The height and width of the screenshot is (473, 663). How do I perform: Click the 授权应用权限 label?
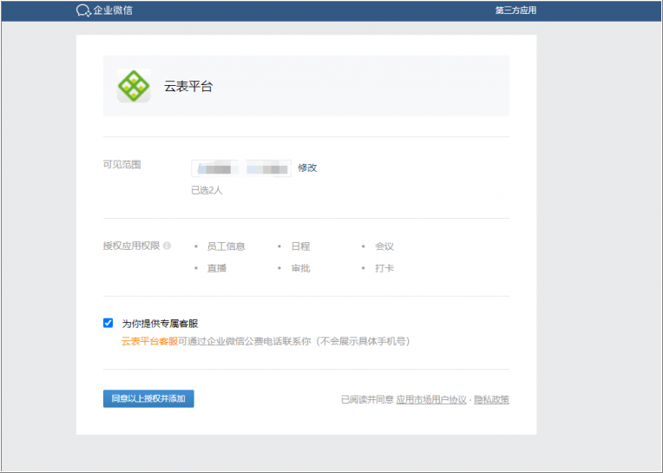click(132, 246)
